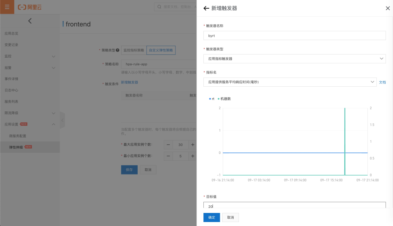393x226 pixels.
Task: Click the top search box
Action: pyautogui.click(x=175, y=7)
